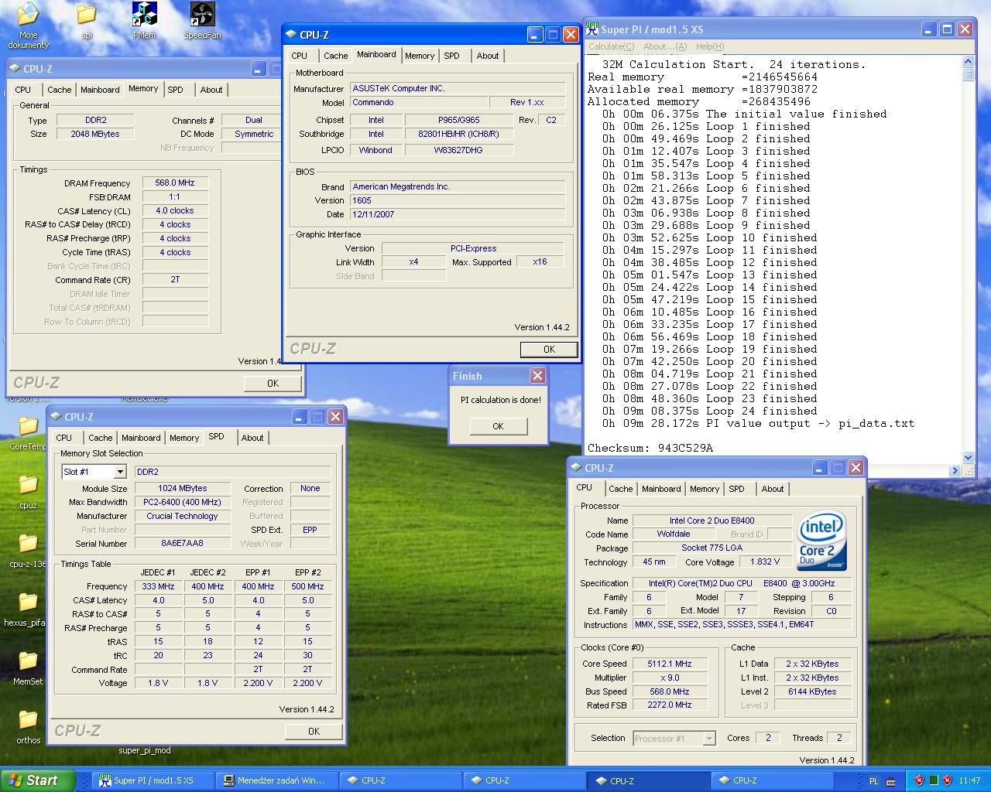Confirm OK in the Finish dialog
Screen dimensions: 991x792
(x=498, y=426)
